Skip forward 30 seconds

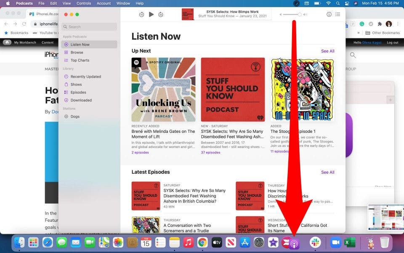click(x=161, y=14)
